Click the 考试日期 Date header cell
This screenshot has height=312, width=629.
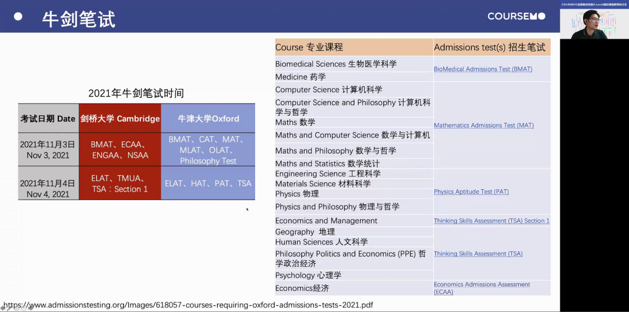point(48,118)
